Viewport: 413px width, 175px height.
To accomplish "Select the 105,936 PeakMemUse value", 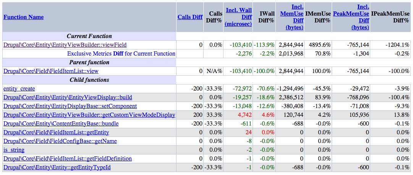I will click(359, 115).
